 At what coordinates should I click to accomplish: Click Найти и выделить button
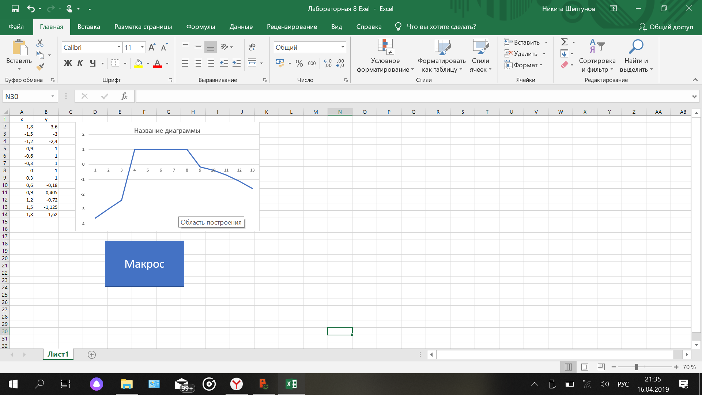(636, 56)
